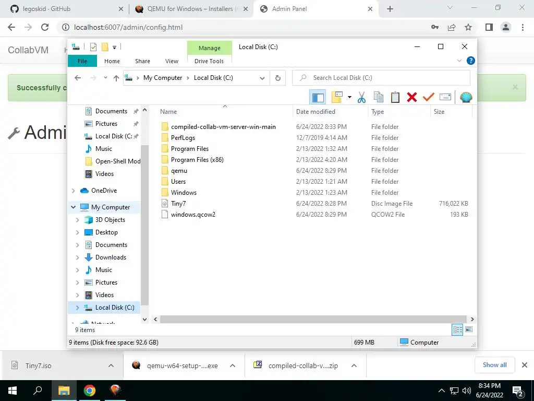Toggle the navigation pane toolbar button
This screenshot has width=534, height=401.
(x=318, y=97)
